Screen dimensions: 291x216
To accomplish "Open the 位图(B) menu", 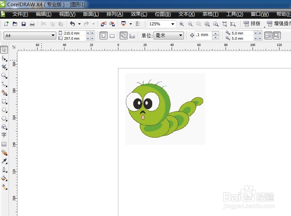I will tap(163, 14).
